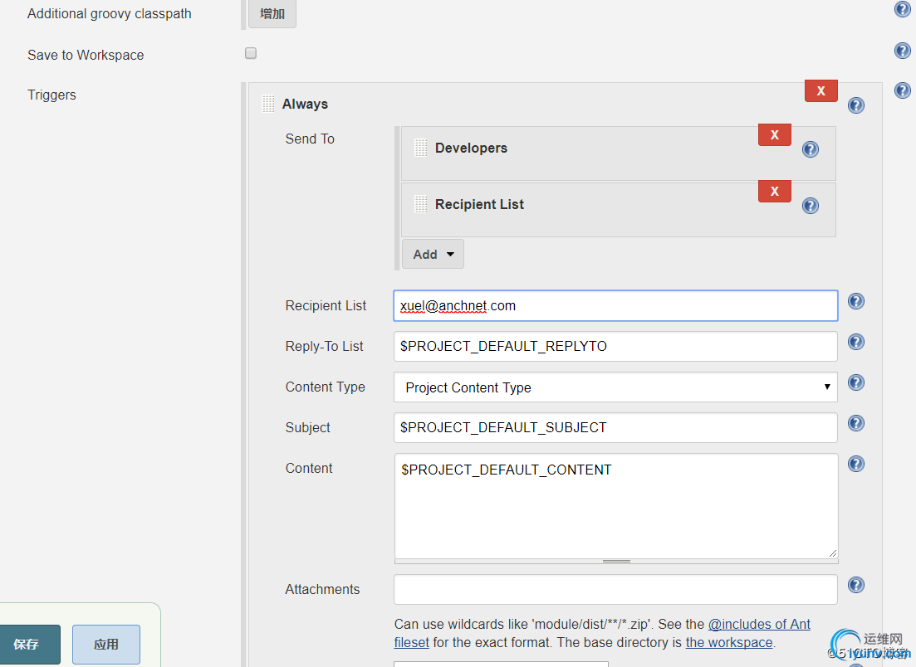Grab drag handle in Recipient List block
Image resolution: width=916 pixels, height=667 pixels.
420,204
